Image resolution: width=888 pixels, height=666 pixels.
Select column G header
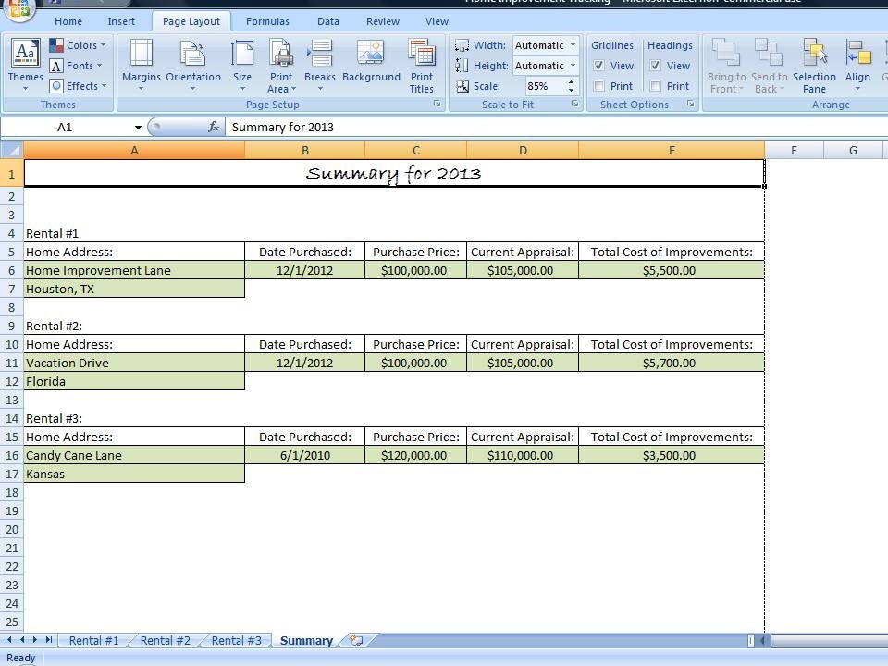click(853, 150)
